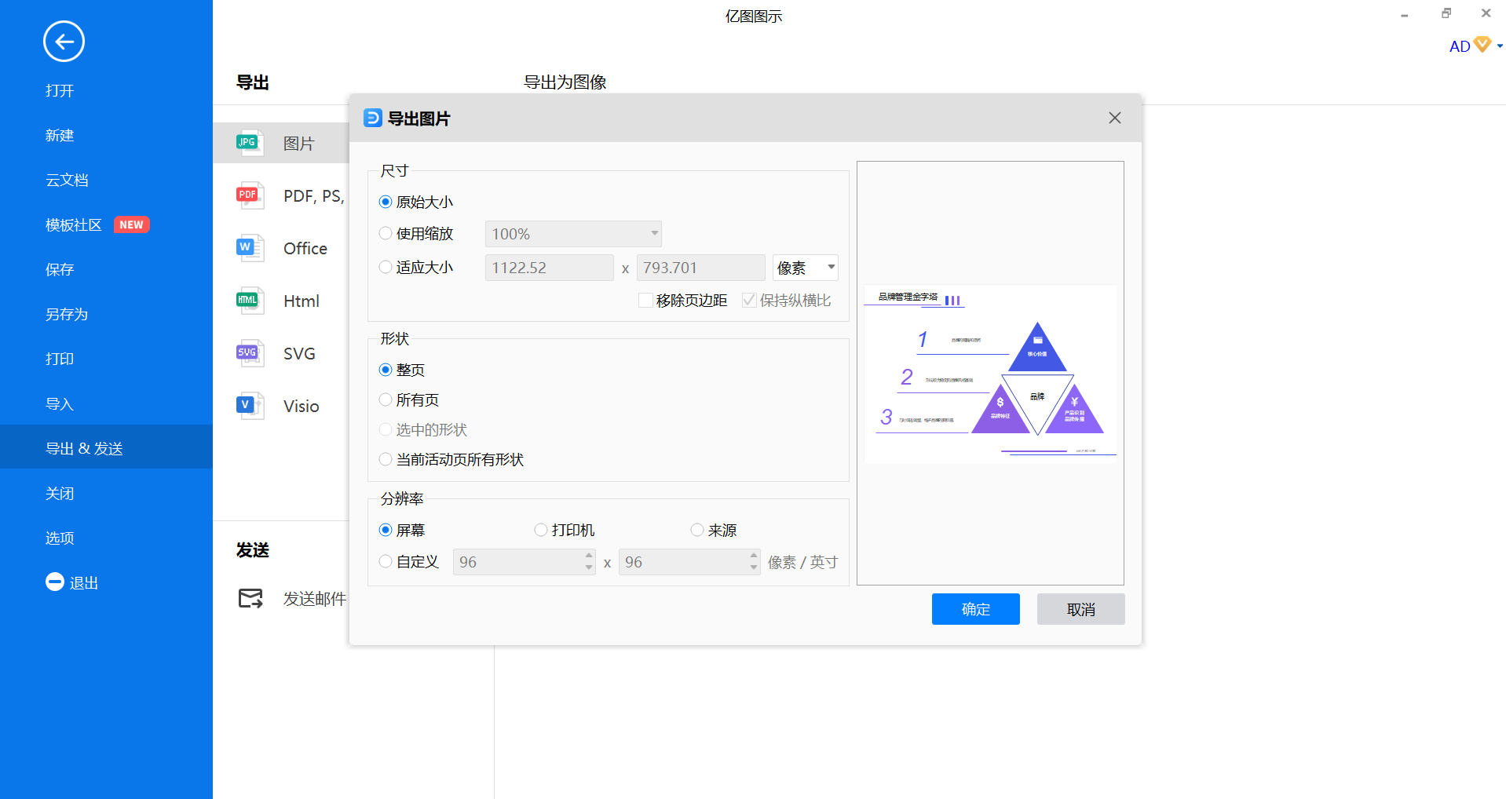Select 自定义 resolution radio button

[x=386, y=561]
